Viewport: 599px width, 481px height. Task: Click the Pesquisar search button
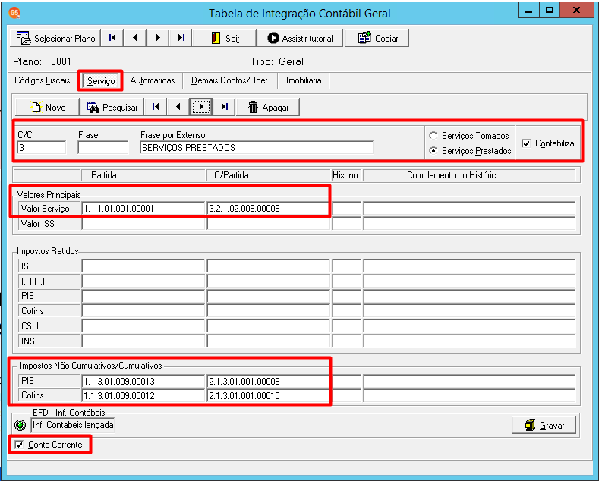pyautogui.click(x=112, y=107)
